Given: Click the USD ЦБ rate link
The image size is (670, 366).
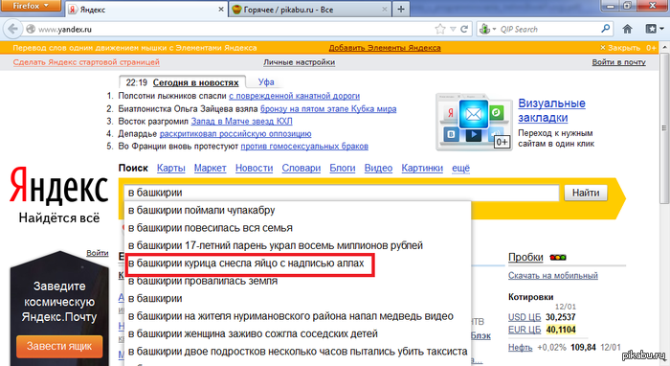Looking at the screenshot, I should click(x=525, y=317).
